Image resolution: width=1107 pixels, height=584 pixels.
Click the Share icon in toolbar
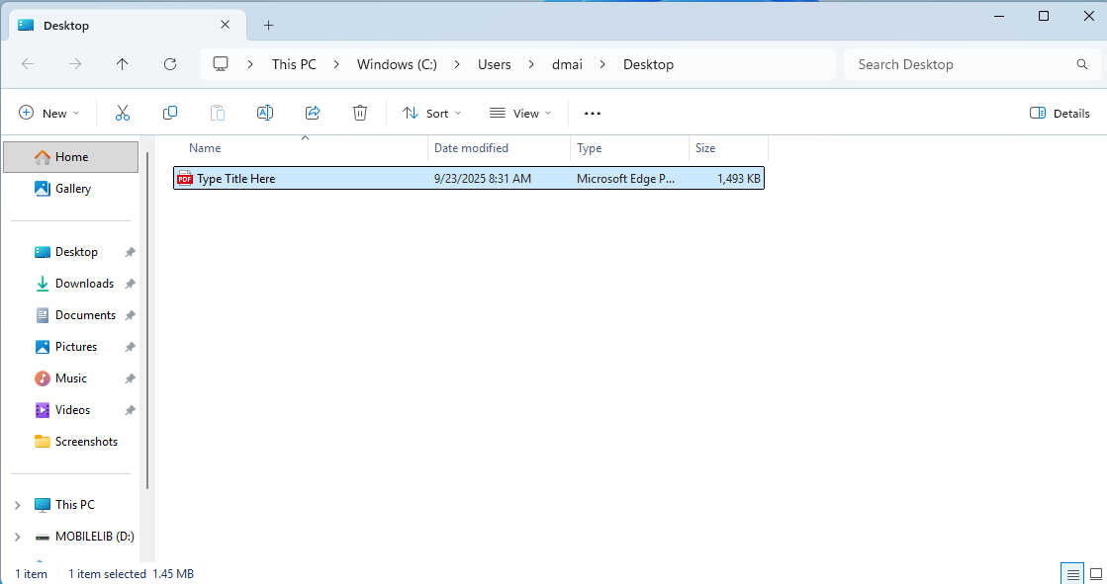[x=313, y=113]
